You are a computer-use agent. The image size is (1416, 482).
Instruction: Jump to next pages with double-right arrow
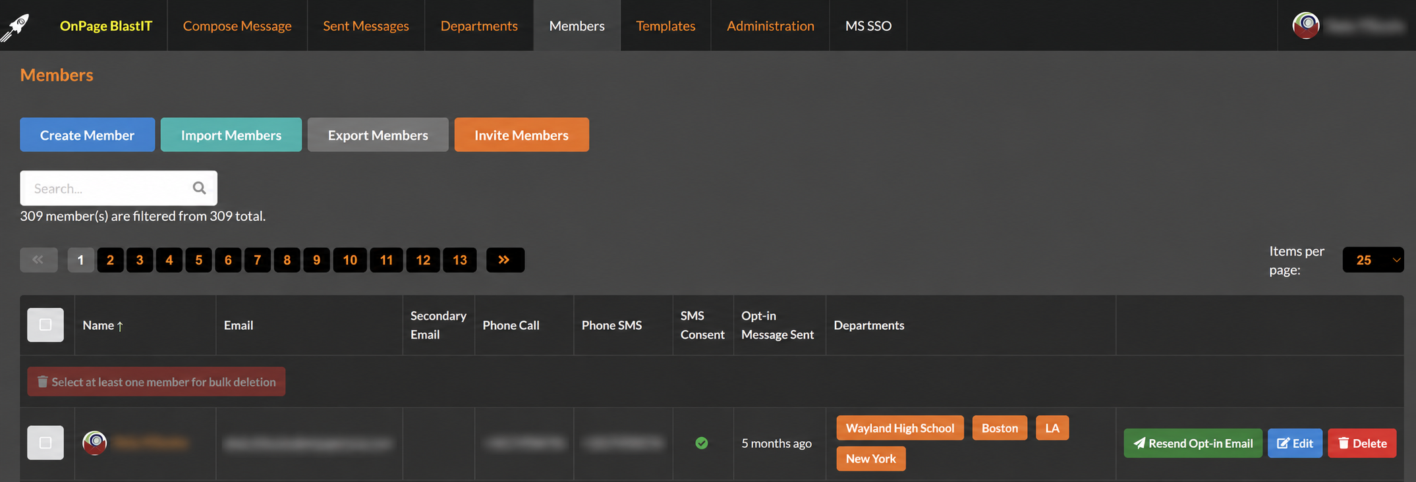pyautogui.click(x=505, y=260)
